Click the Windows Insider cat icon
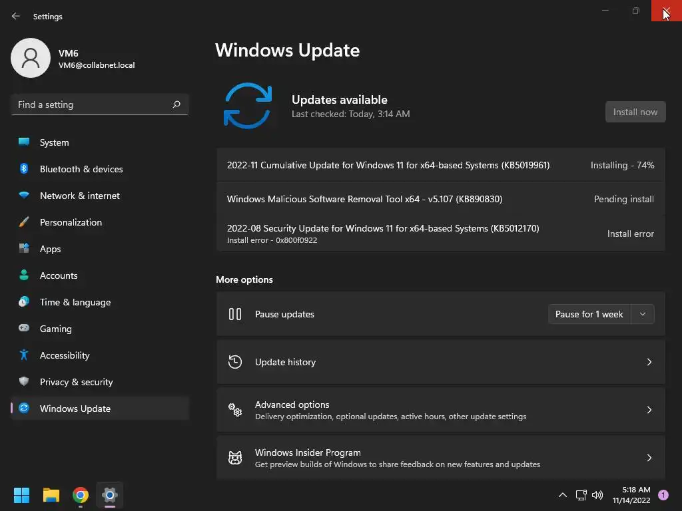This screenshot has height=511, width=682. point(235,458)
